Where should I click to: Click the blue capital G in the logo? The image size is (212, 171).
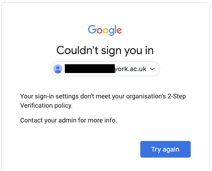(92, 30)
